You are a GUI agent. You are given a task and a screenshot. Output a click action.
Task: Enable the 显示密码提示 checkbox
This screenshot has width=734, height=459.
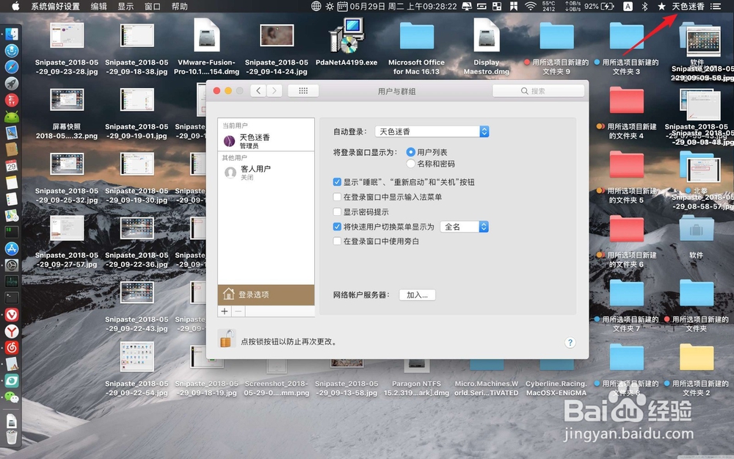click(338, 212)
